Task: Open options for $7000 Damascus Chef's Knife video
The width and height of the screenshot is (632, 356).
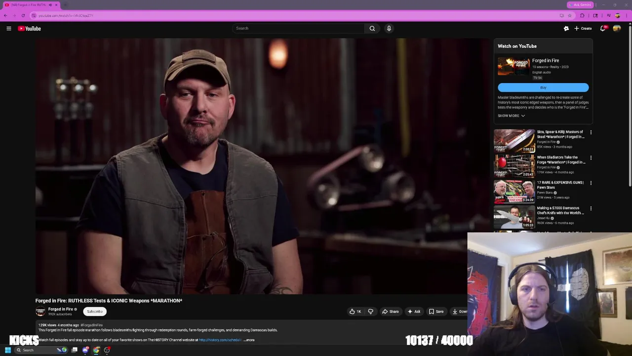Action: (591, 209)
